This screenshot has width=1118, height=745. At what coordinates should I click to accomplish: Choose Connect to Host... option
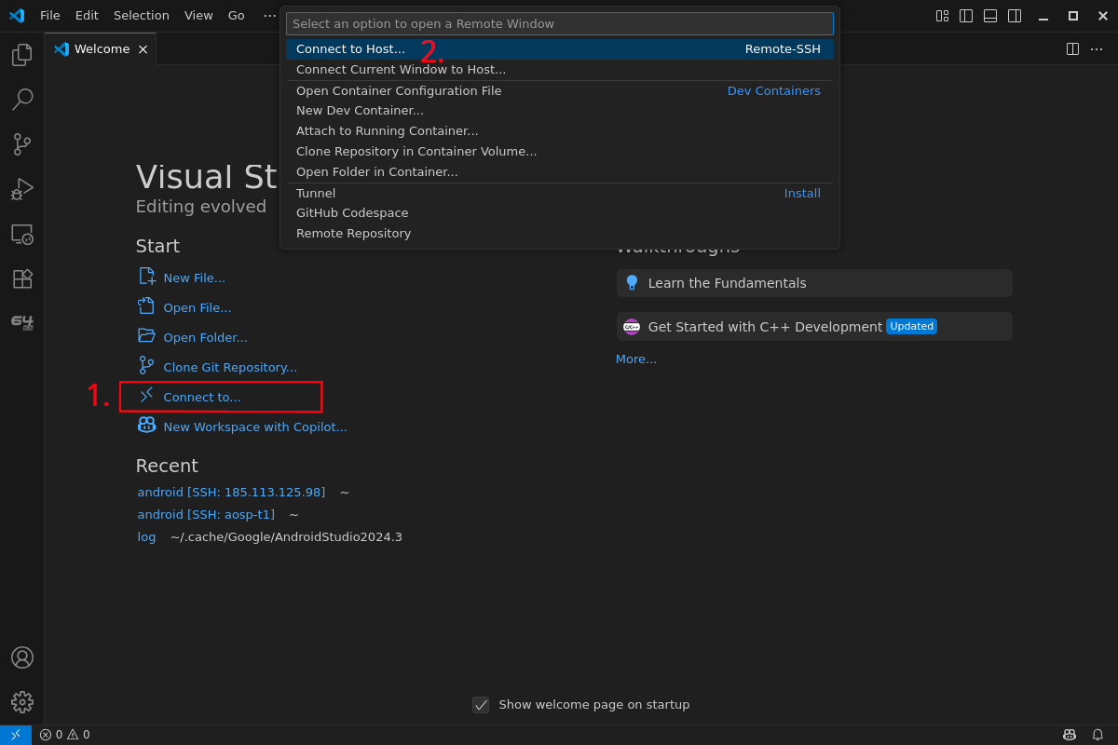560,49
